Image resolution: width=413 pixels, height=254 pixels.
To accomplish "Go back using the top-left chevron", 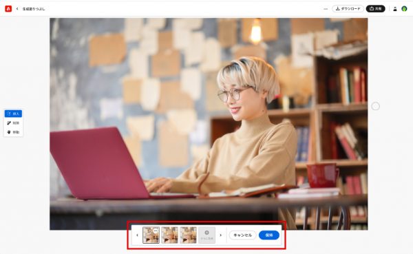I will pos(17,9).
